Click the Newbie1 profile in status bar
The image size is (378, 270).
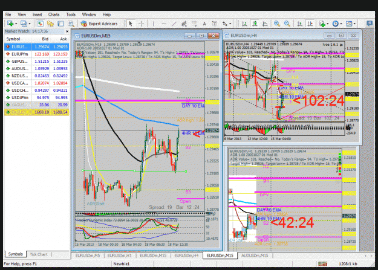point(122,264)
